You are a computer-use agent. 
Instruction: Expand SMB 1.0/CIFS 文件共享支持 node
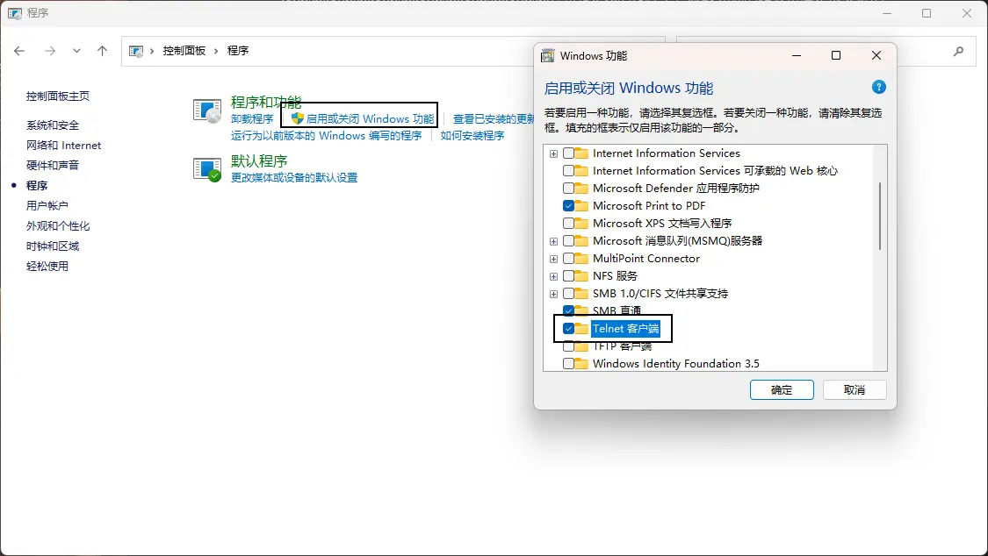(553, 295)
